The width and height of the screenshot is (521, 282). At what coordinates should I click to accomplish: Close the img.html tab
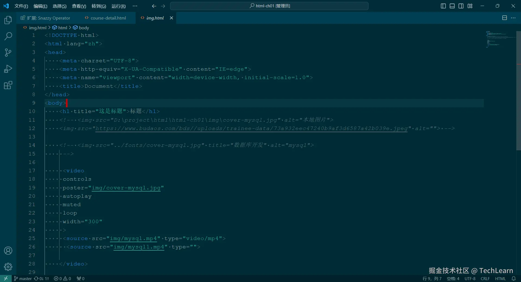tap(171, 18)
